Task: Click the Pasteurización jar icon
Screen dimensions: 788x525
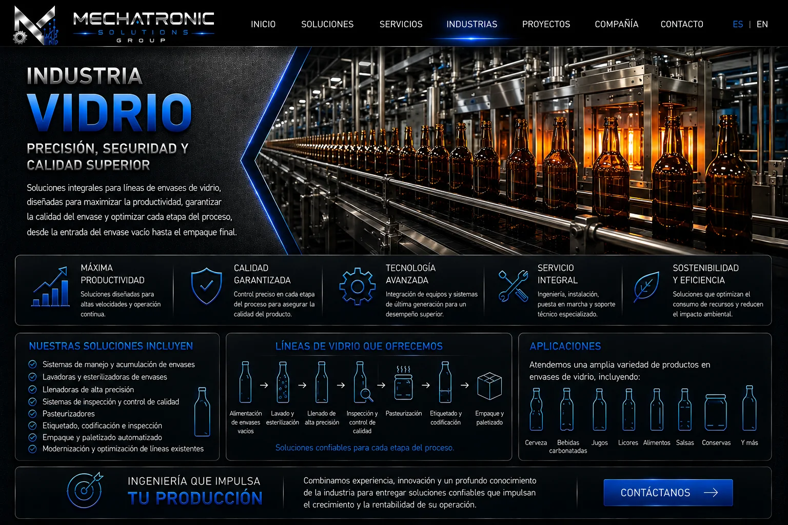Action: [403, 383]
